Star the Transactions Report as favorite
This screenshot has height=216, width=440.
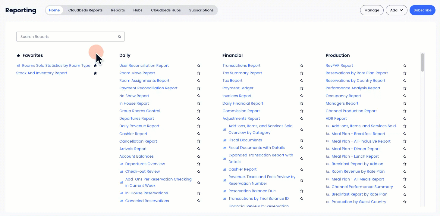[x=302, y=66]
